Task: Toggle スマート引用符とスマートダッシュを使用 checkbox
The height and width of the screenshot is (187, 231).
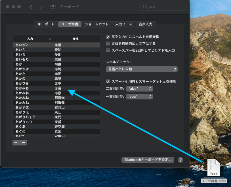Action: [x=108, y=81]
